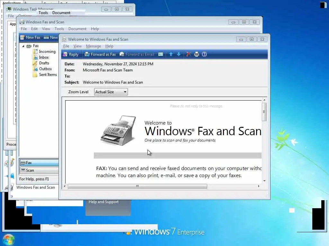Screen dimensions: 329x246
Task: Open the Windows Start orb
Action: tap(8, 240)
